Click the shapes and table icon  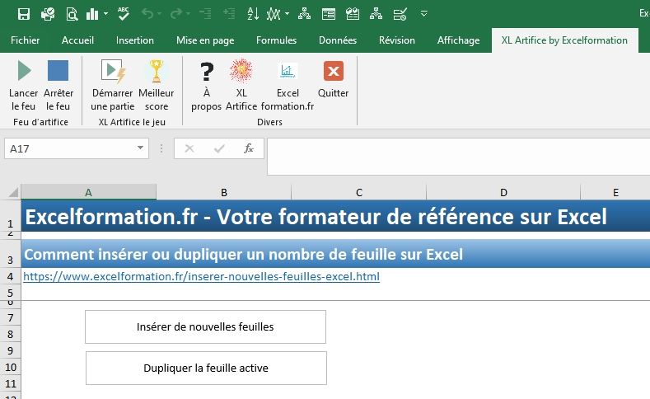point(353,14)
